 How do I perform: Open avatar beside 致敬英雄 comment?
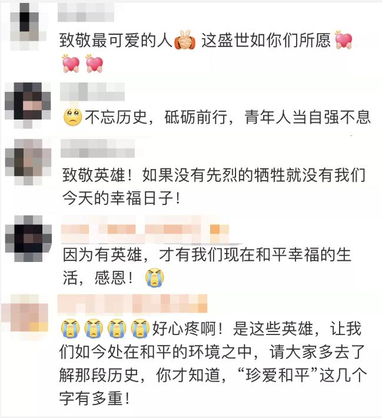point(28,162)
